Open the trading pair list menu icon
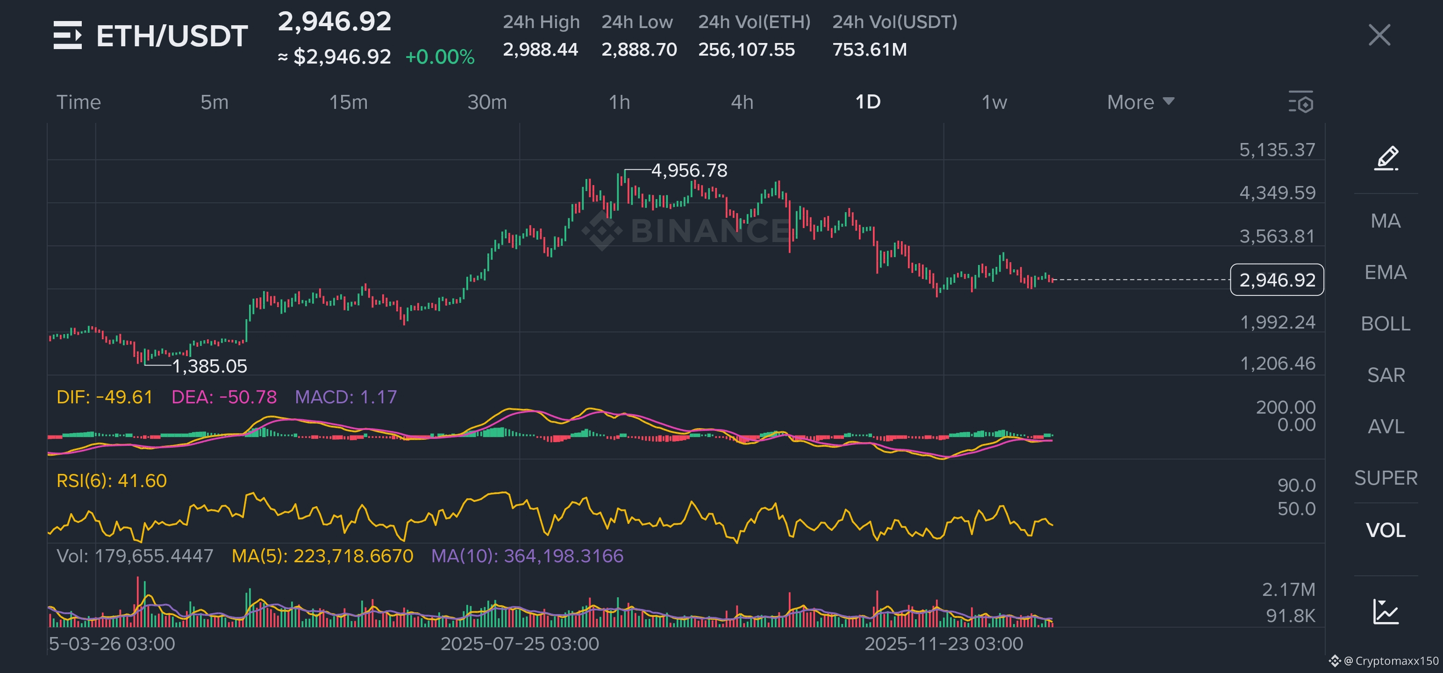This screenshot has height=673, width=1443. pyautogui.click(x=67, y=36)
